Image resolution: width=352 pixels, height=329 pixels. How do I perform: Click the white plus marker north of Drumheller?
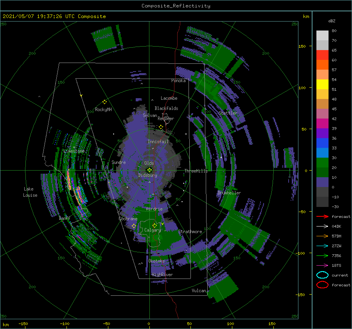click(x=221, y=157)
